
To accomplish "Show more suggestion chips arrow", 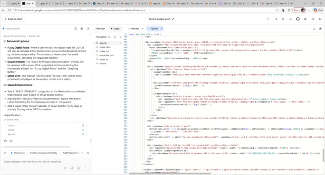I will (x=82, y=153).
